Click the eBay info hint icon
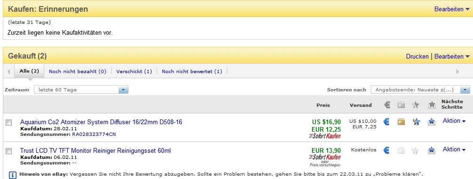This screenshot has width=473, height=179. tap(12, 175)
